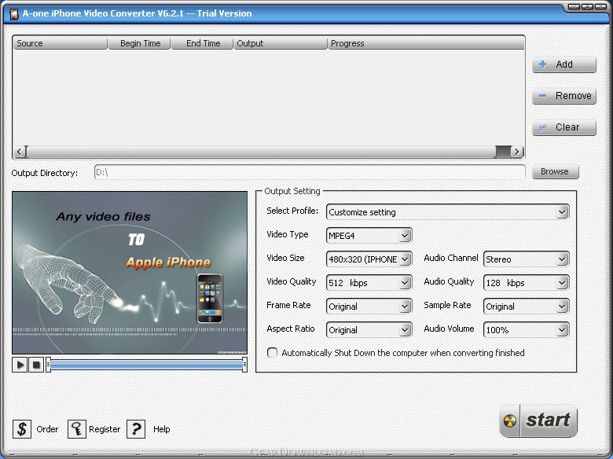Open the Audio Channel dropdown
This screenshot has width=613, height=459.
[562, 259]
